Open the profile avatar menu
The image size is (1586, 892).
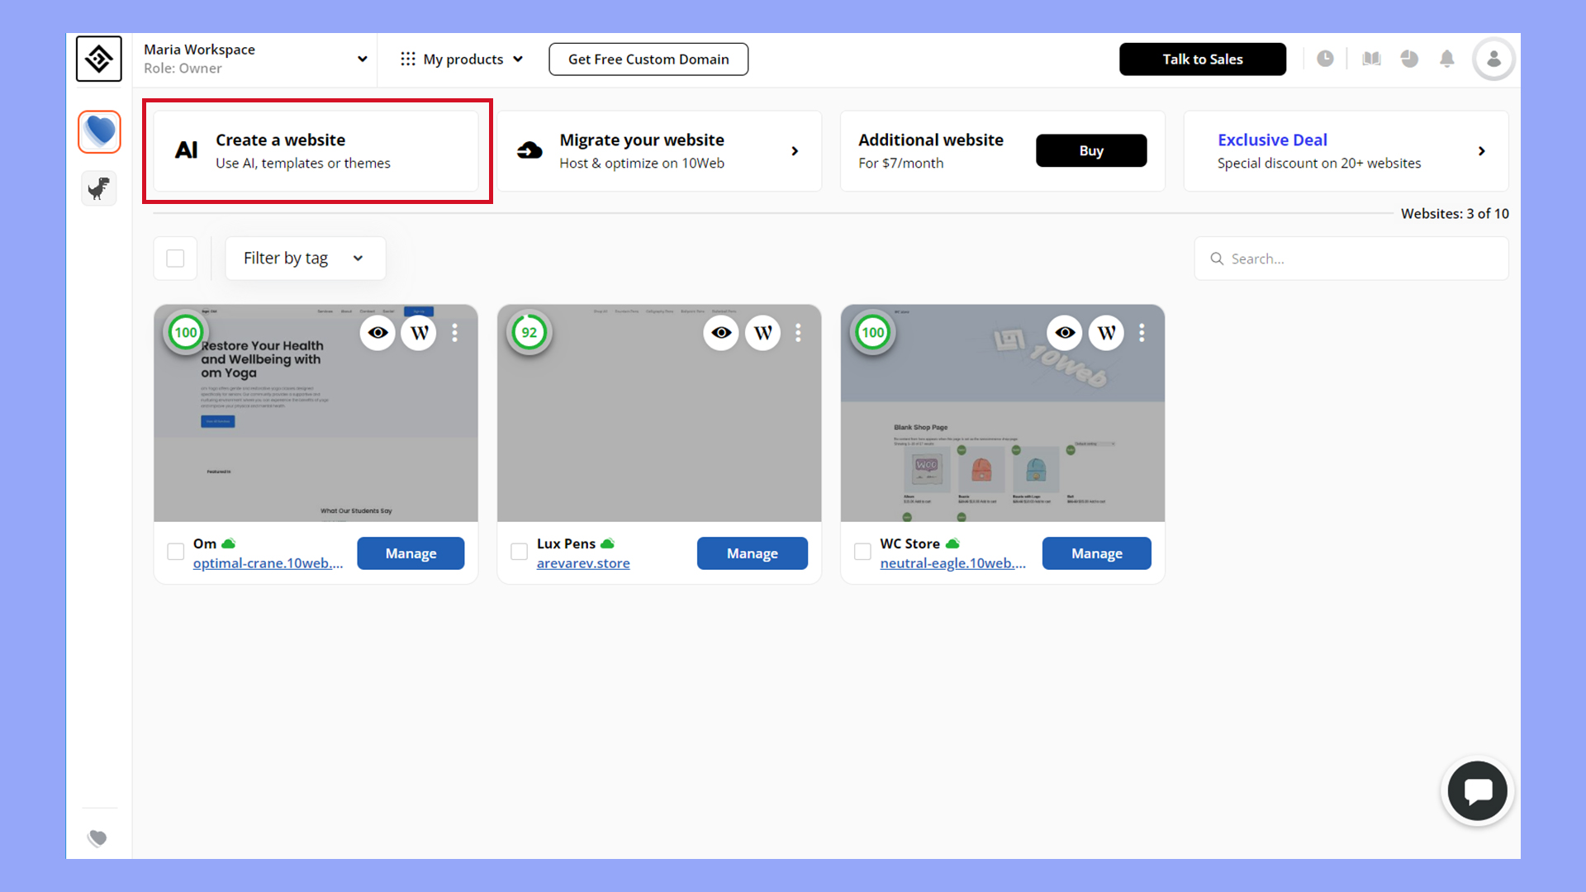[x=1493, y=59]
